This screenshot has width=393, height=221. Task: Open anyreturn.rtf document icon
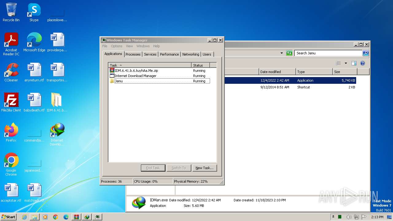point(34,72)
